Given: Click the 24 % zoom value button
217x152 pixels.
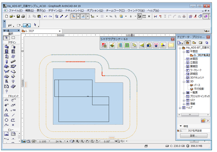Looking at the screenshot, I should click(57, 142).
